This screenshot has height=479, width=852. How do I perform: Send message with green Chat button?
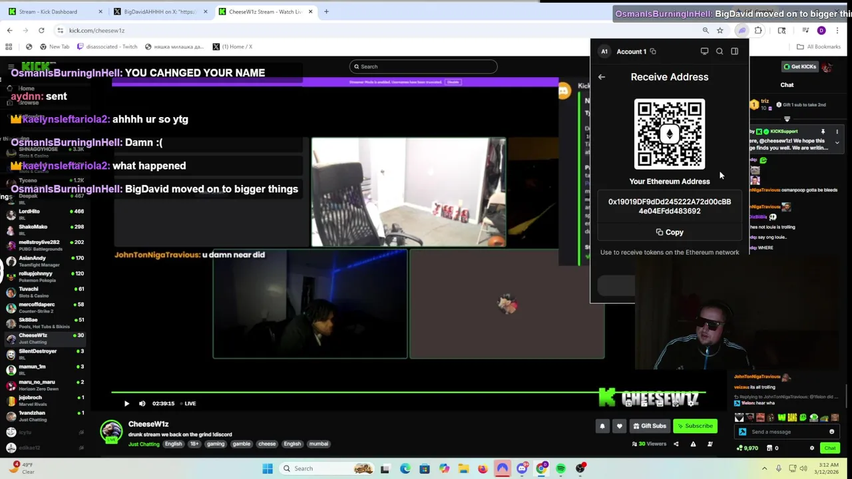(x=830, y=448)
